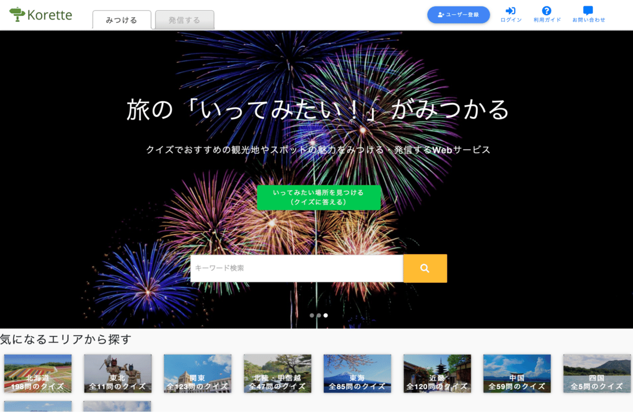
Task: Select the third carousel slide dot
Action: tap(326, 315)
